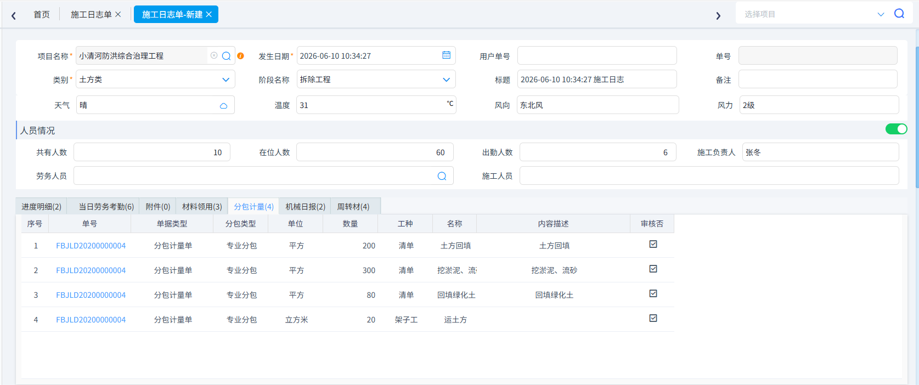
Task: Open the 选择项目 dropdown
Action: click(x=881, y=14)
